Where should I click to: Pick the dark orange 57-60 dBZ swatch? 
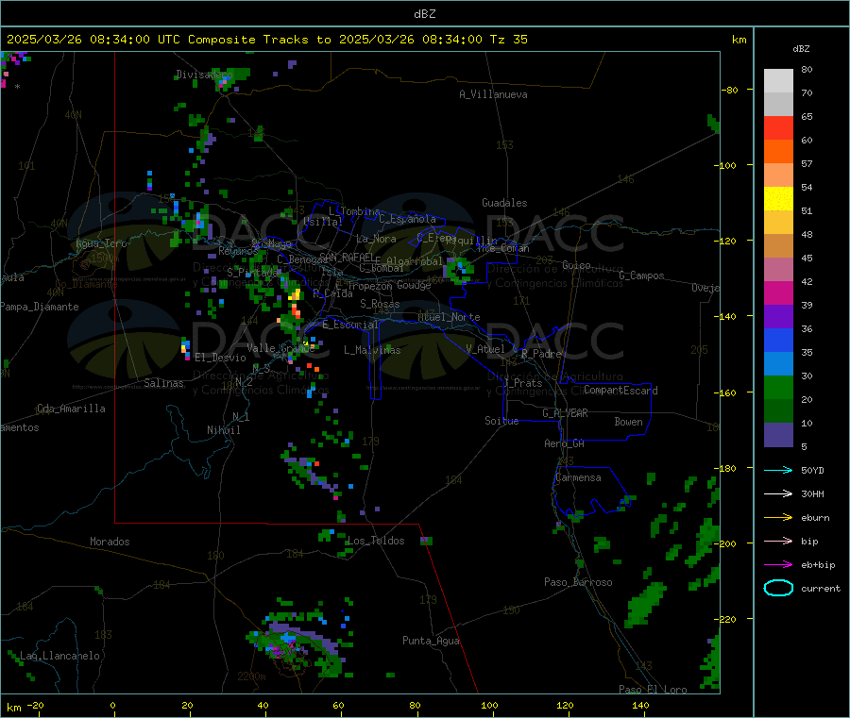(x=778, y=152)
